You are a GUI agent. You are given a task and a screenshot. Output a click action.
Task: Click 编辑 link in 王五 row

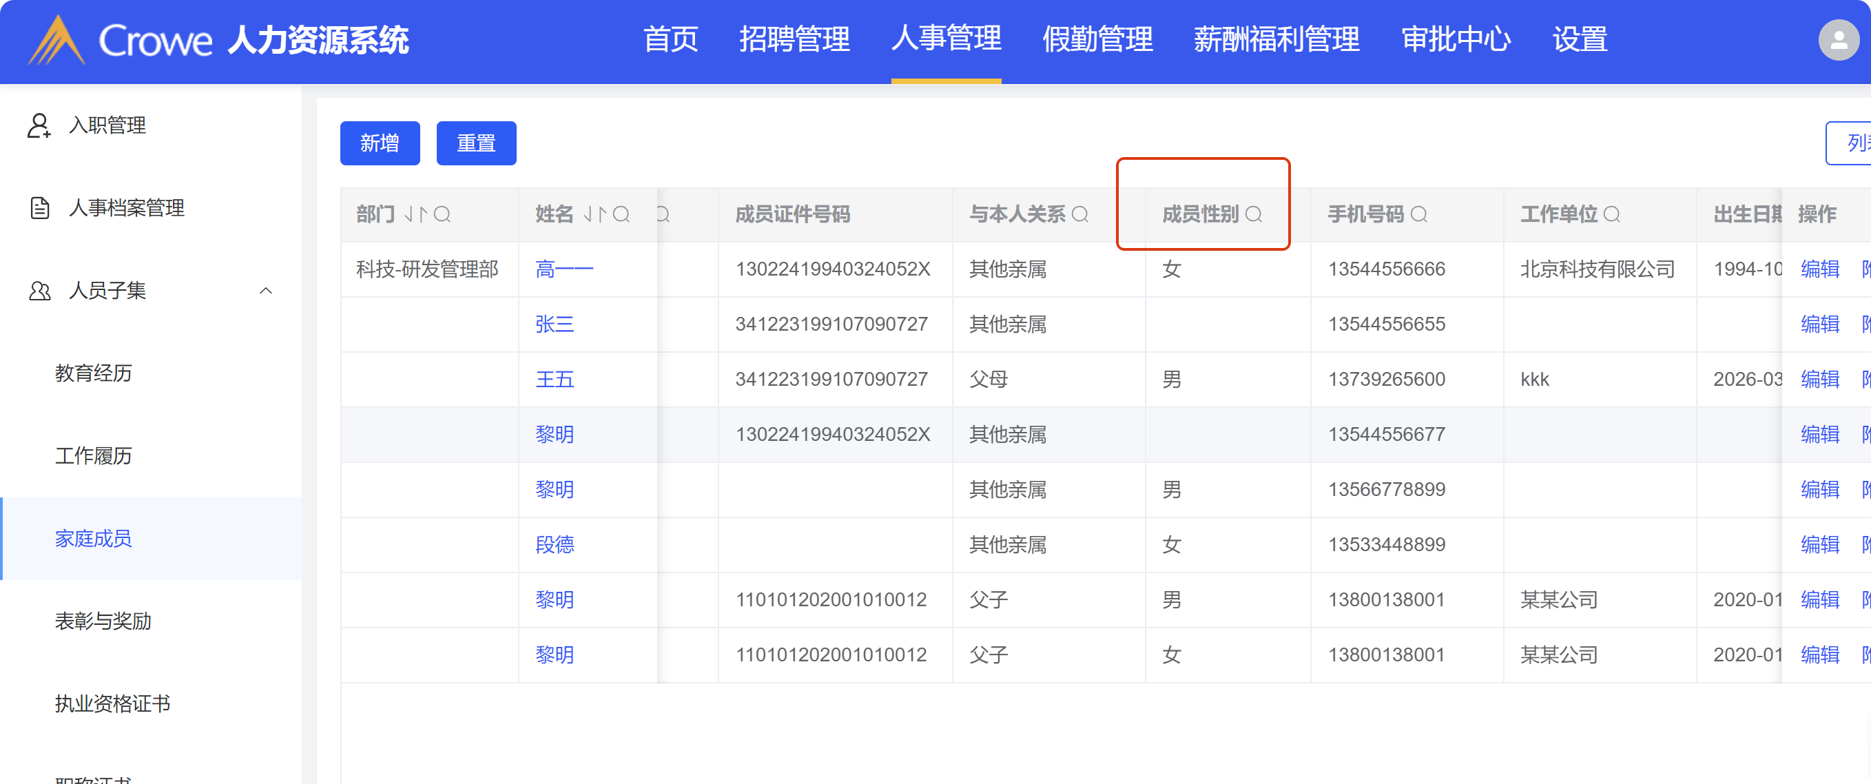coord(1819,380)
